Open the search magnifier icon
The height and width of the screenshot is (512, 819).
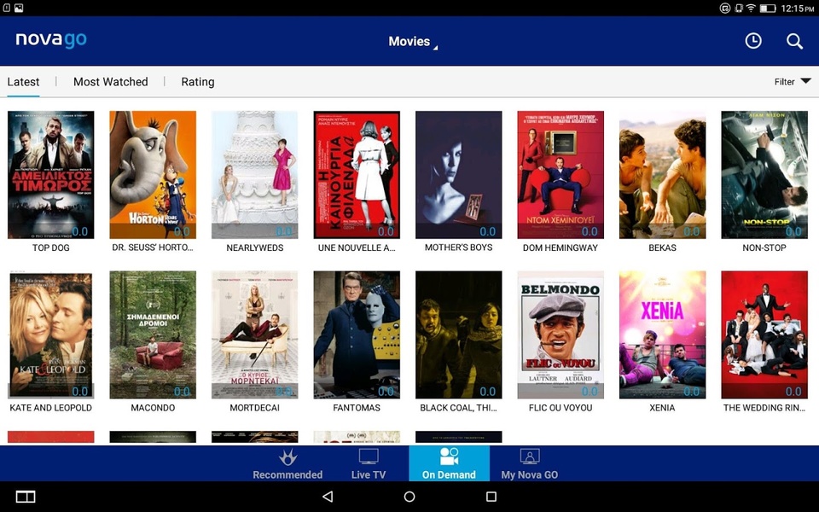[794, 41]
